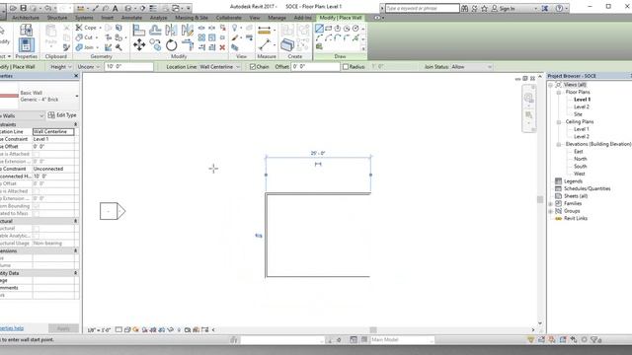Open the Manage ribbon tab
Image resolution: width=632 pixels, height=355 pixels.
(276, 18)
